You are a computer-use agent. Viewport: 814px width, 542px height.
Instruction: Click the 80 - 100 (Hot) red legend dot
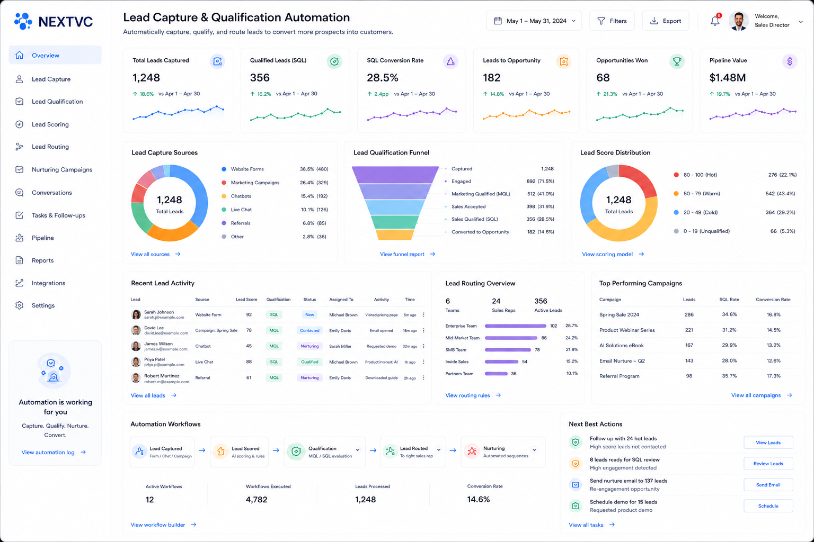coord(676,175)
